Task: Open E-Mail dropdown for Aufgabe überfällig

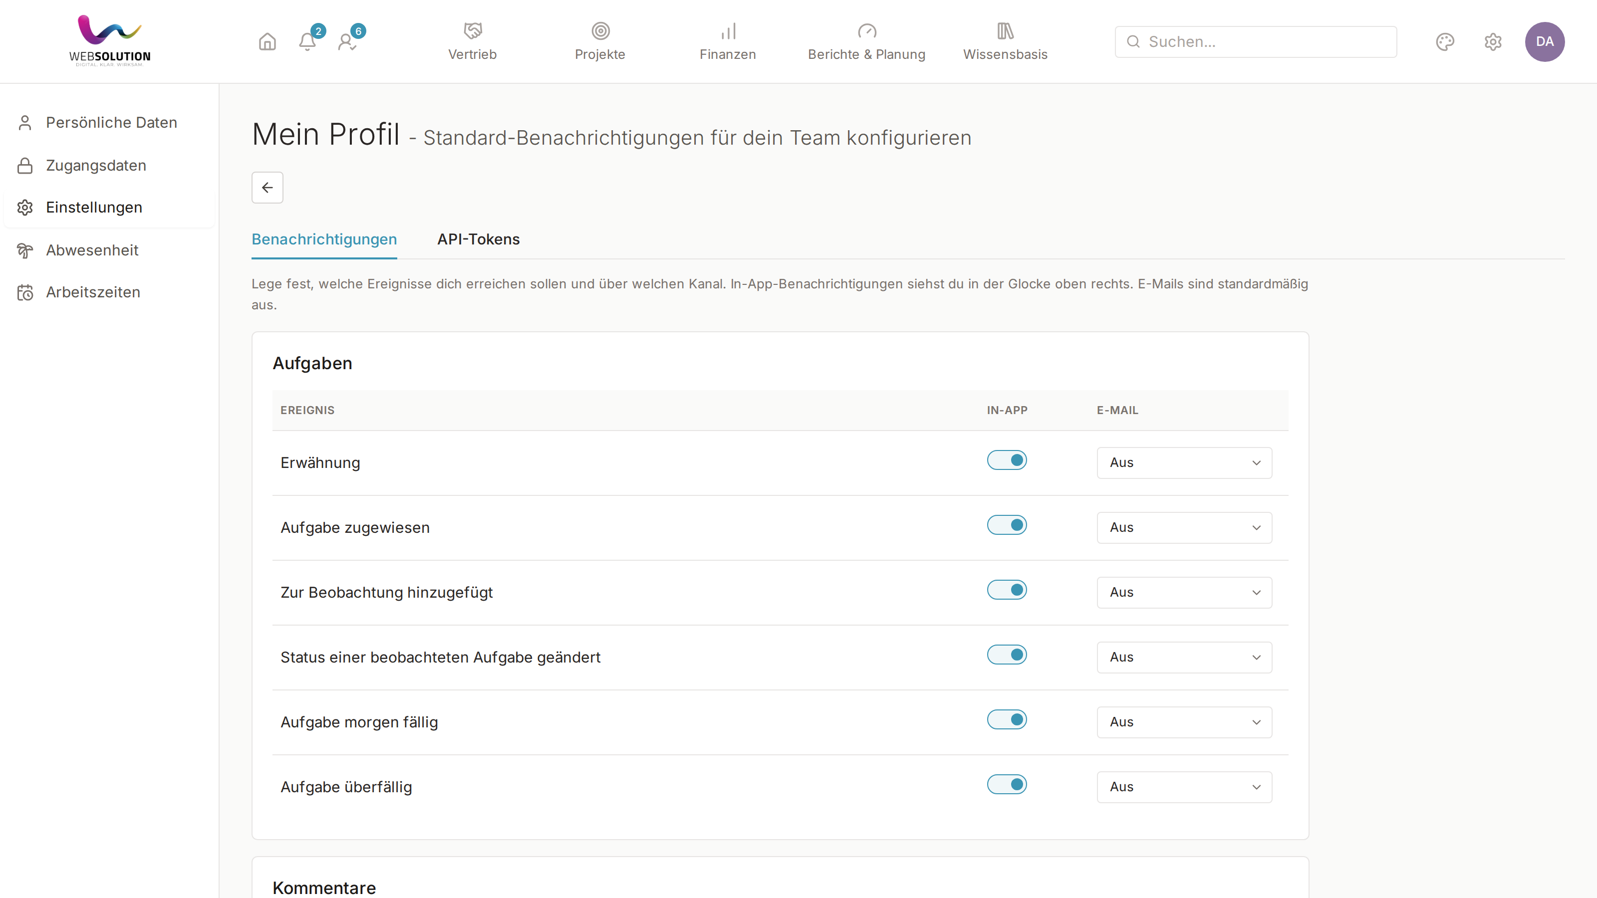Action: (x=1184, y=787)
